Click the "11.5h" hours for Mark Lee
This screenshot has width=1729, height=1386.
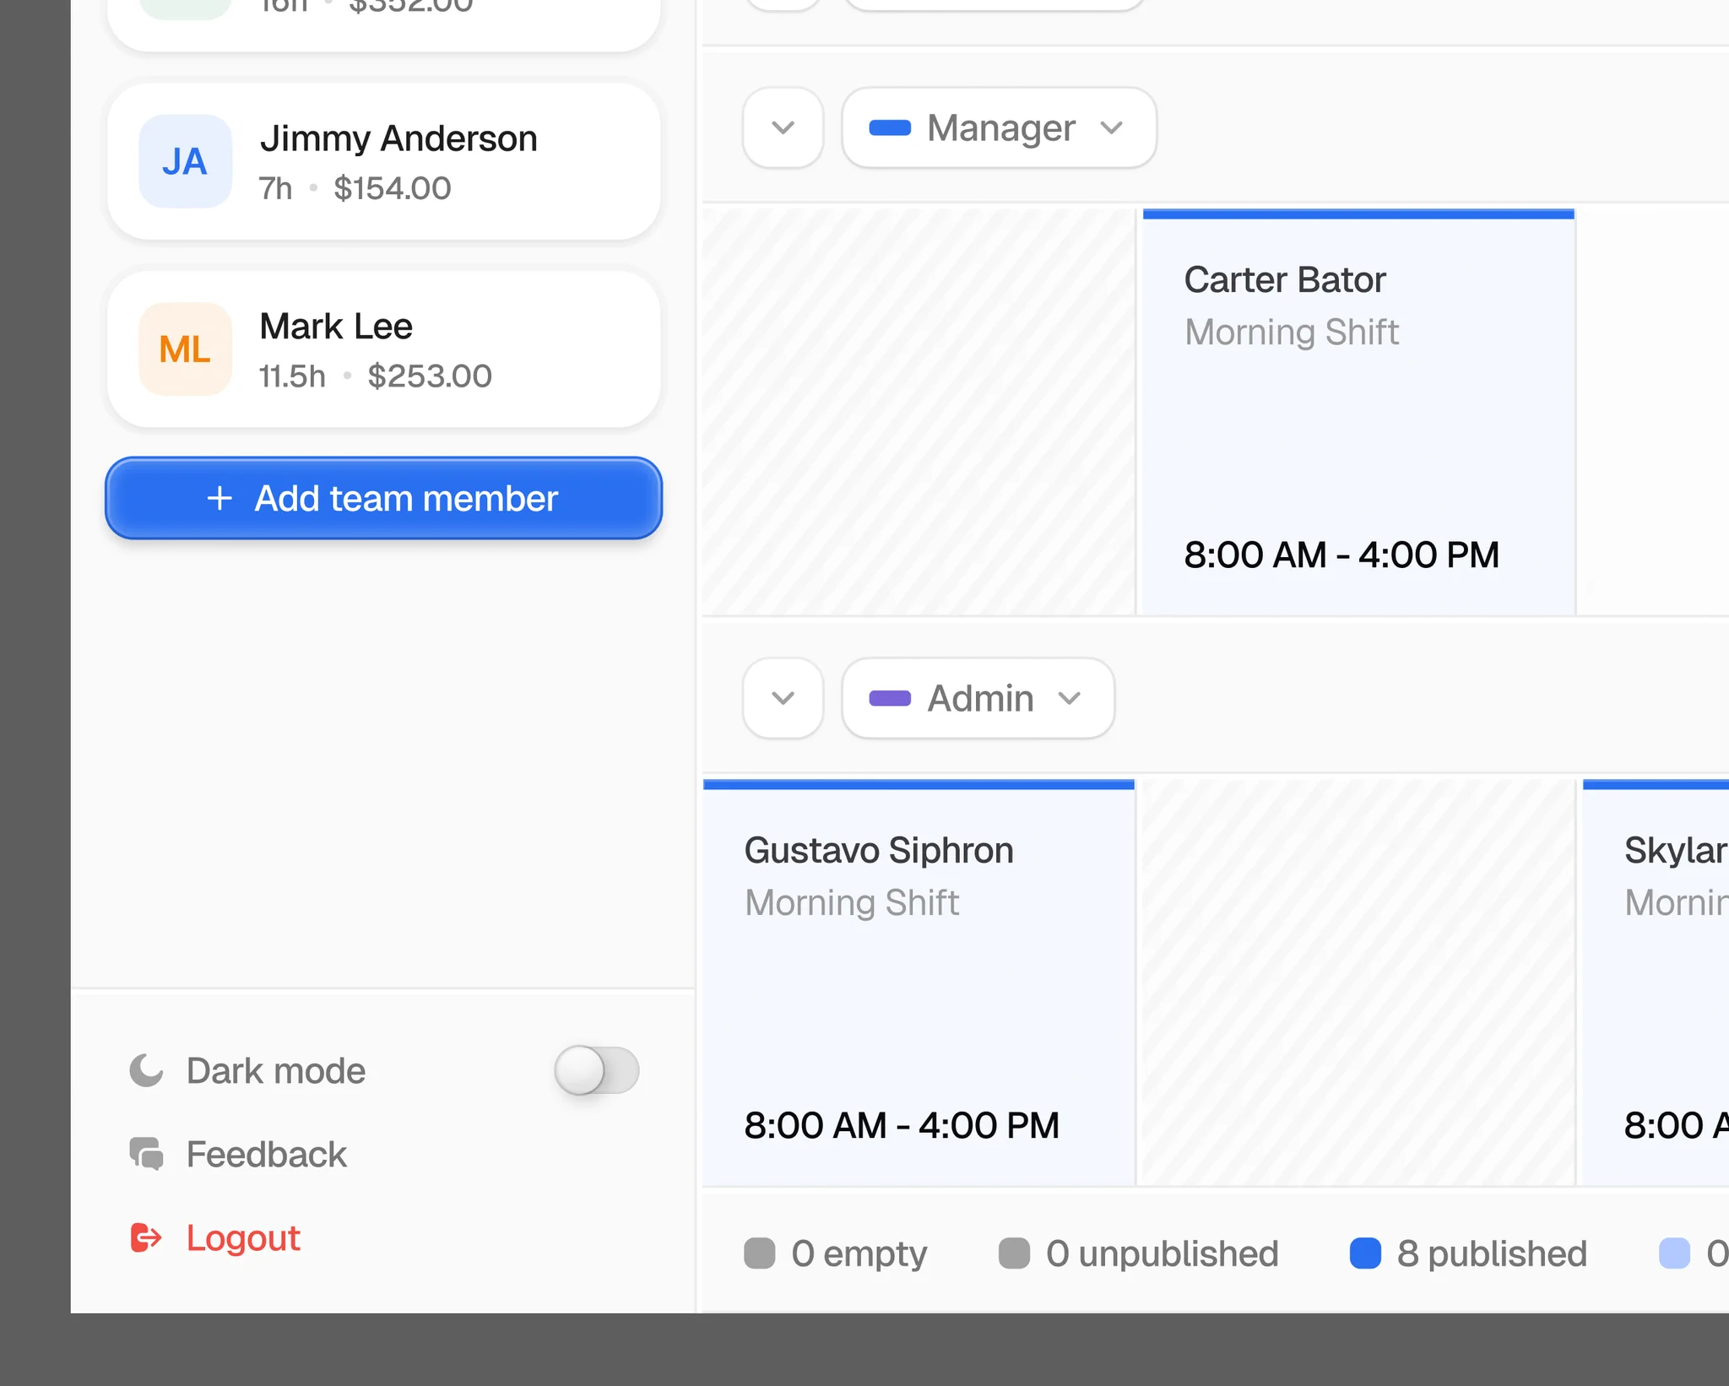pos(292,376)
